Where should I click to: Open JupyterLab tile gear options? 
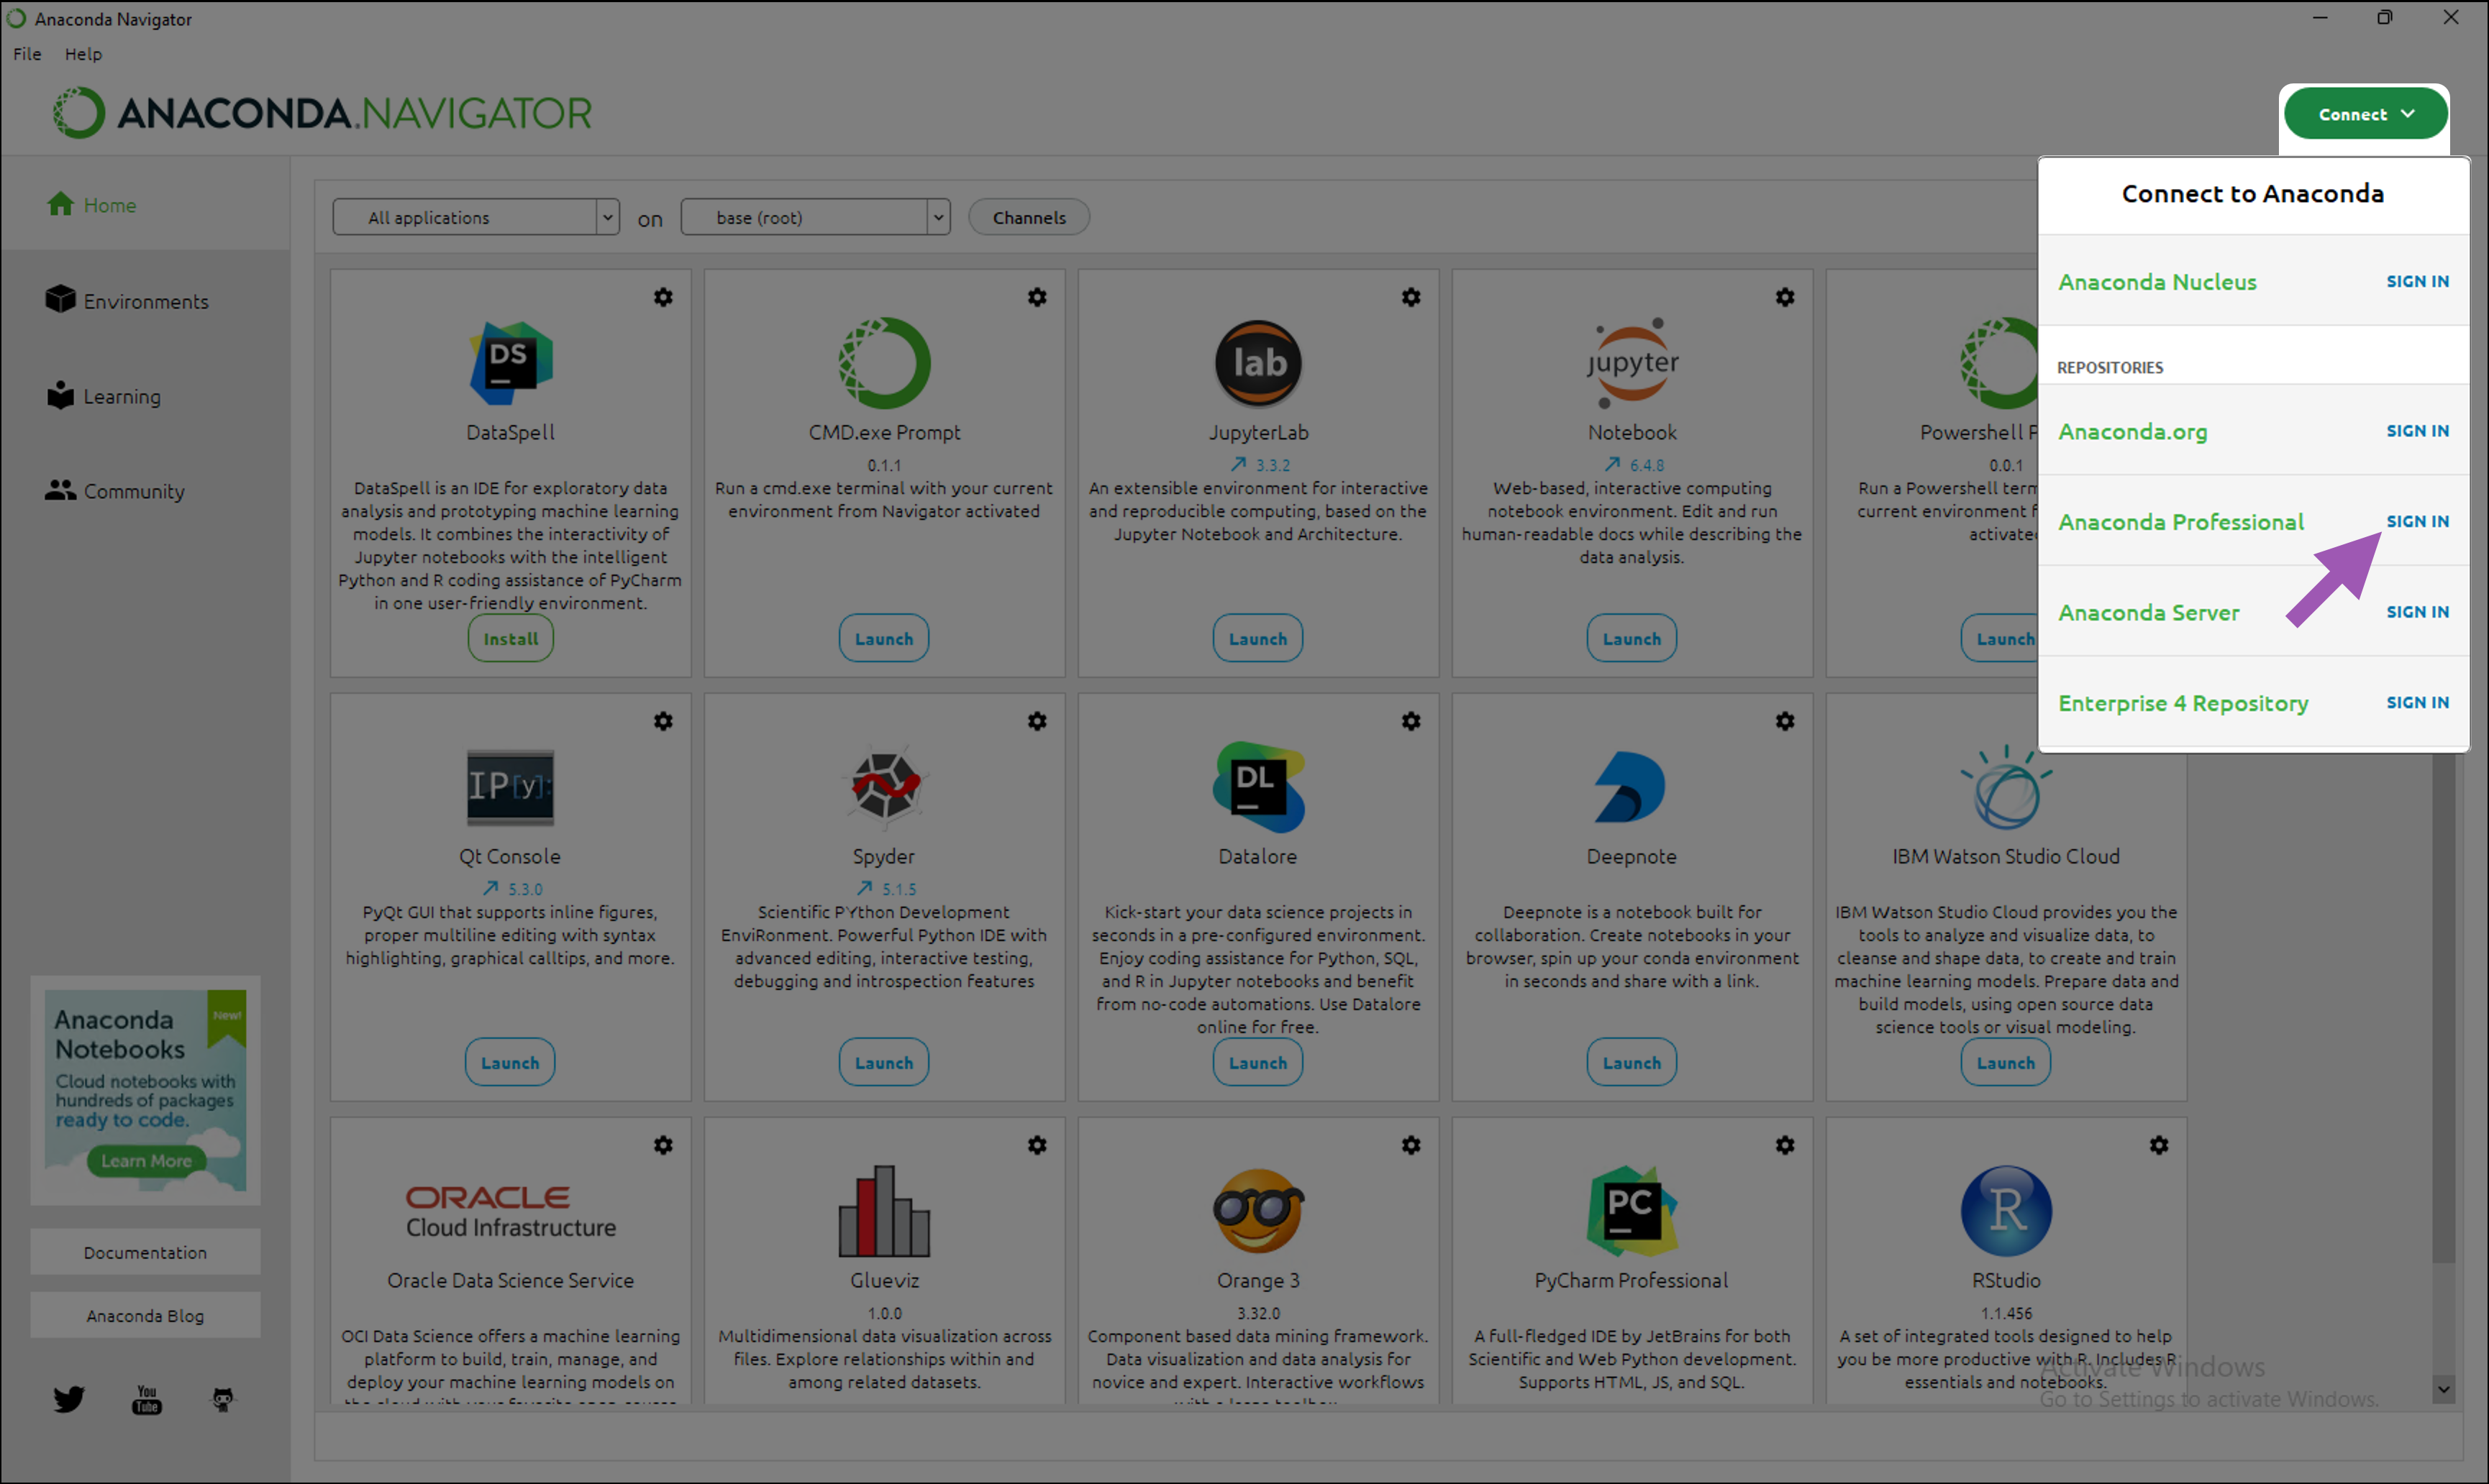(x=1411, y=297)
